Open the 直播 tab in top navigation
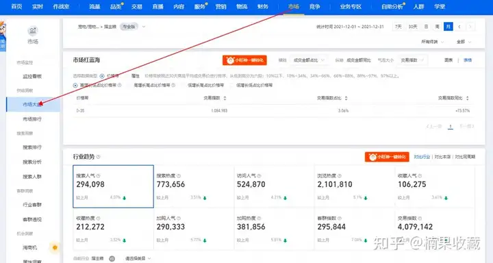 (157, 7)
